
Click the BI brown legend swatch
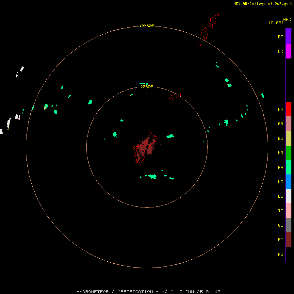288,240
